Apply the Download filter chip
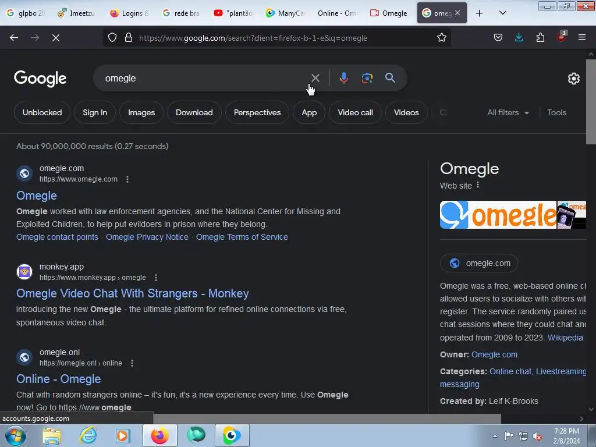Viewport: 596px width, 447px height. pyautogui.click(x=194, y=112)
